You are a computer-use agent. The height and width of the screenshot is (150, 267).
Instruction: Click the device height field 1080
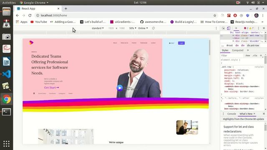[x=122, y=28]
